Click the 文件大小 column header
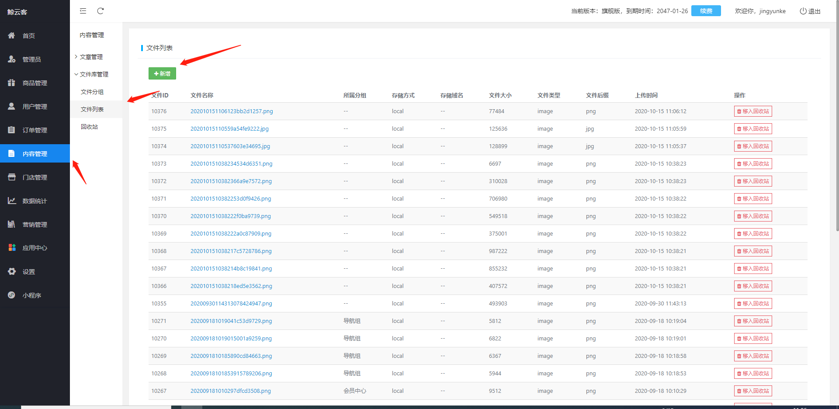This screenshot has height=409, width=839. pos(500,95)
